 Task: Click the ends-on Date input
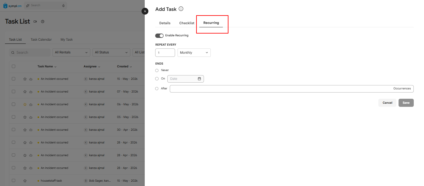pyautogui.click(x=186, y=79)
